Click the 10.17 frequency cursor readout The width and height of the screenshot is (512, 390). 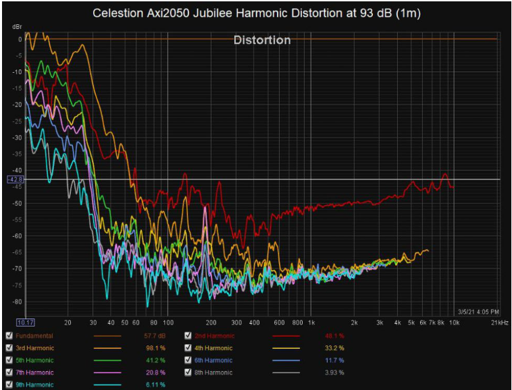(25, 323)
